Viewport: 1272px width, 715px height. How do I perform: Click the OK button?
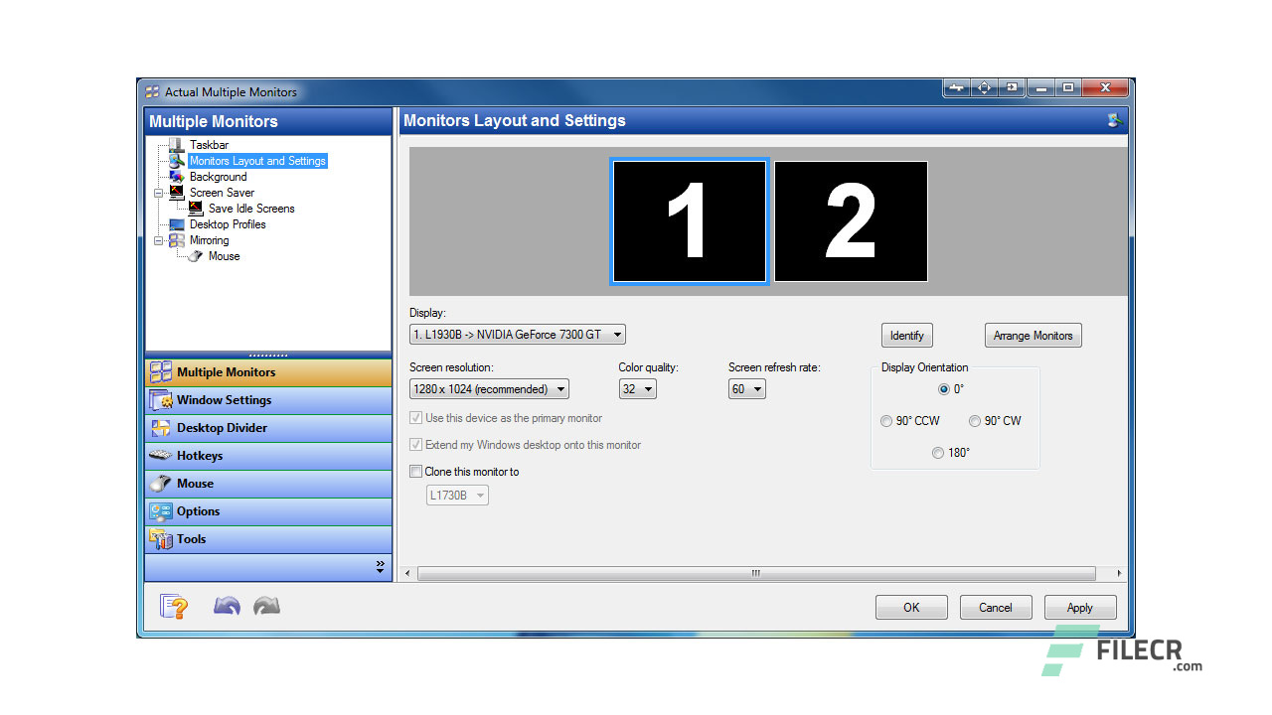coord(911,608)
